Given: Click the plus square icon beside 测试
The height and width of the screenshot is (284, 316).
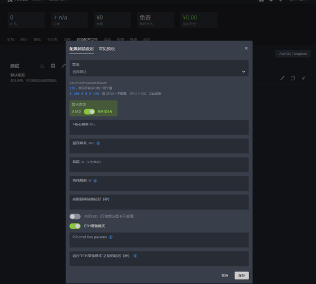Looking at the screenshot, I should point(53,66).
